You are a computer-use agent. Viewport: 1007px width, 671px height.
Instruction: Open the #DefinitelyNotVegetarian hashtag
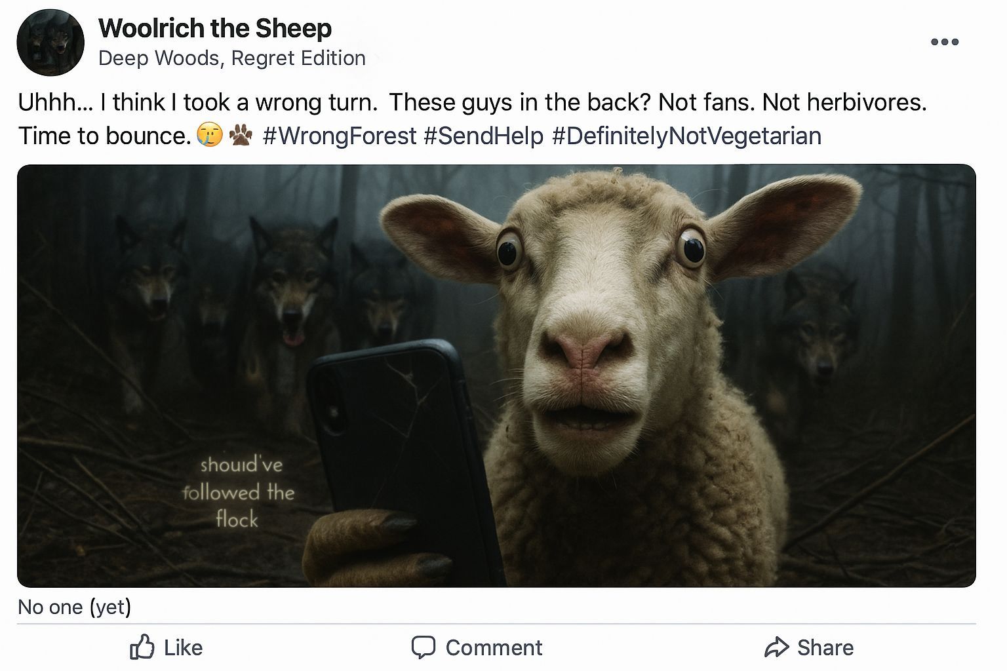point(687,136)
